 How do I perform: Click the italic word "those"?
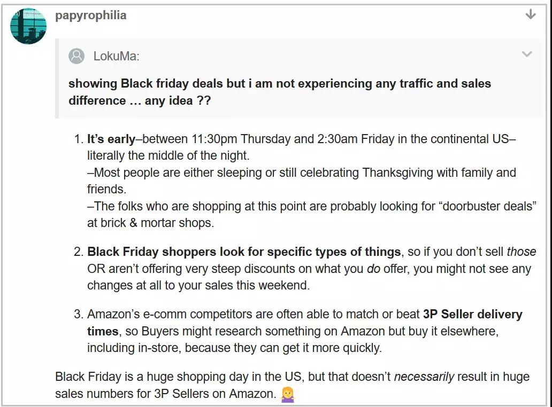click(x=522, y=252)
